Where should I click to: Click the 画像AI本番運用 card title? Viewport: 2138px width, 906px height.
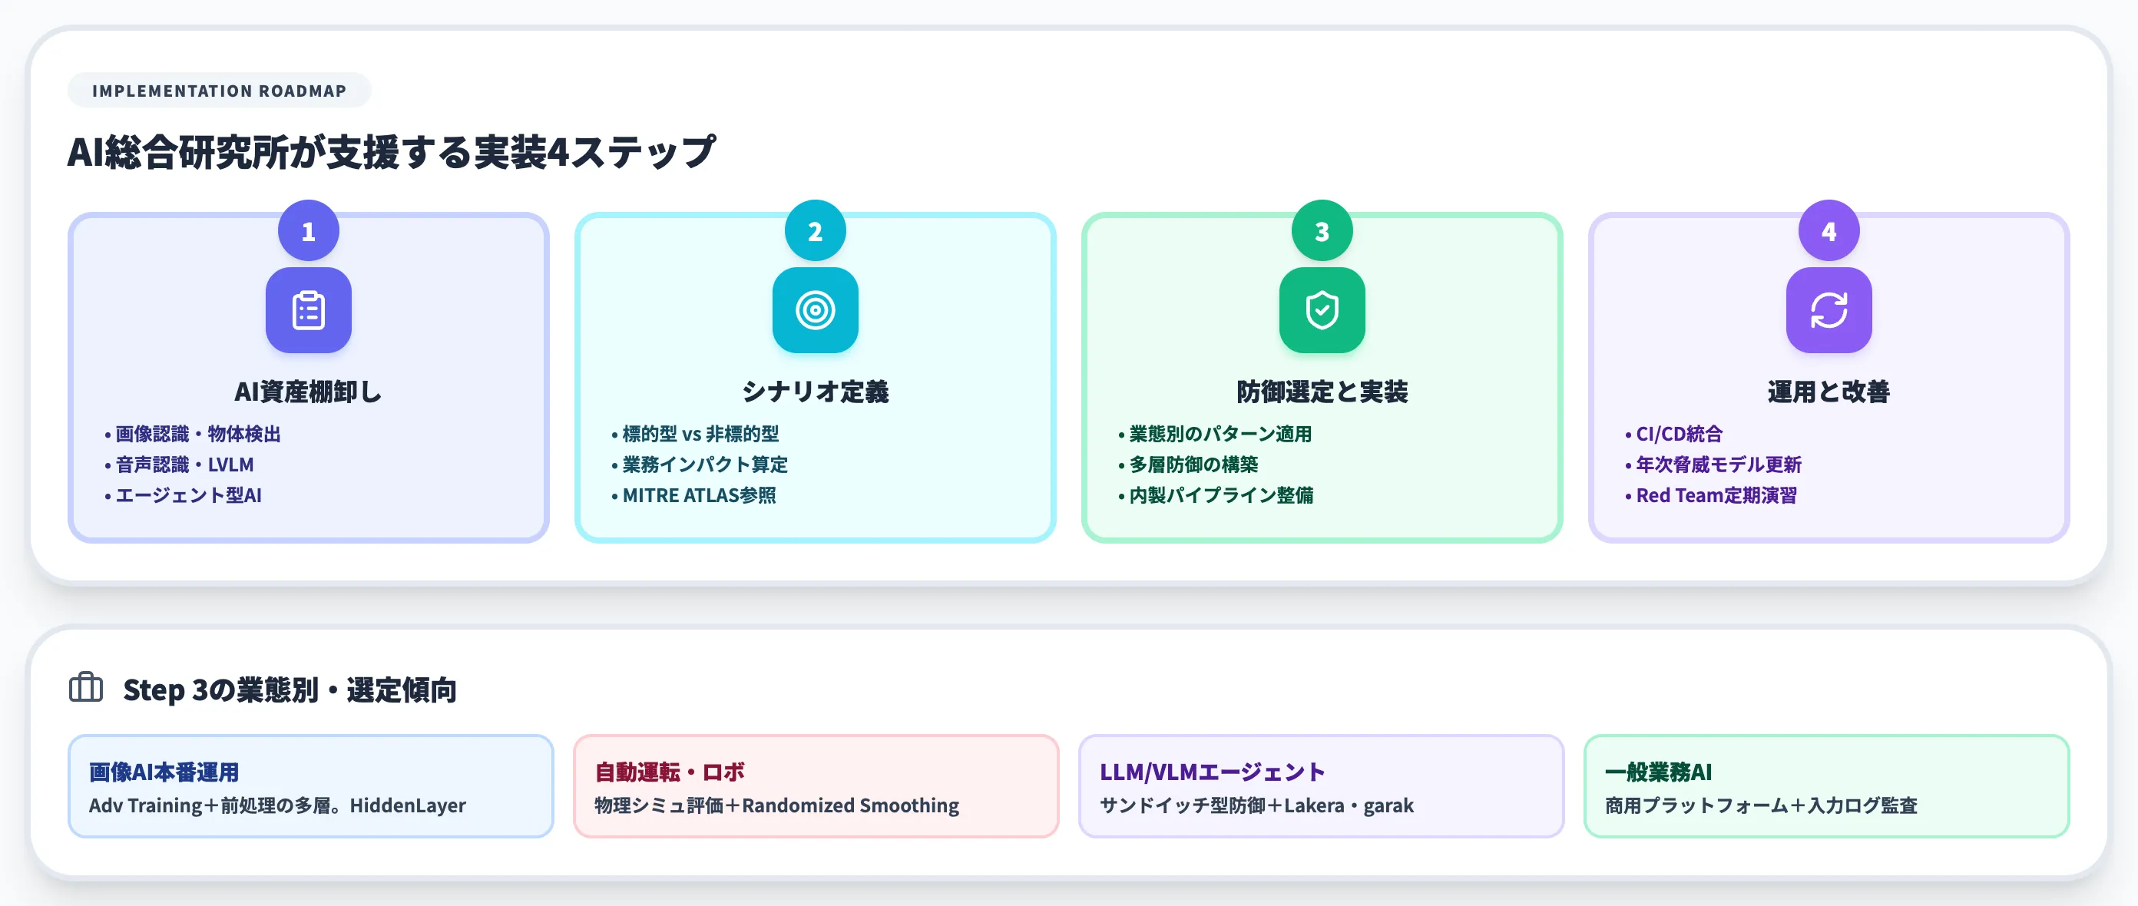[164, 772]
